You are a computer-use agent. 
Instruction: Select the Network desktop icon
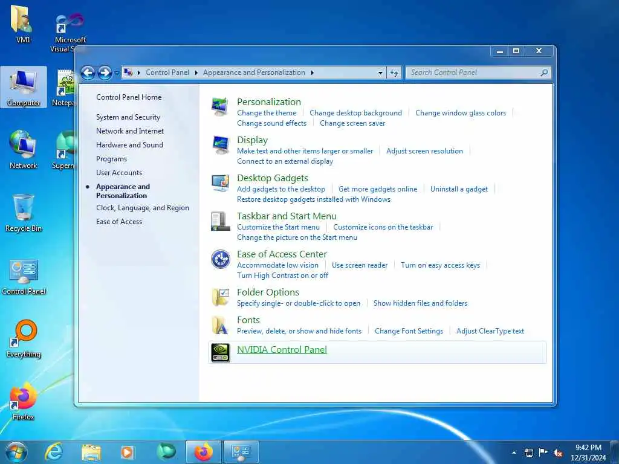point(23,150)
